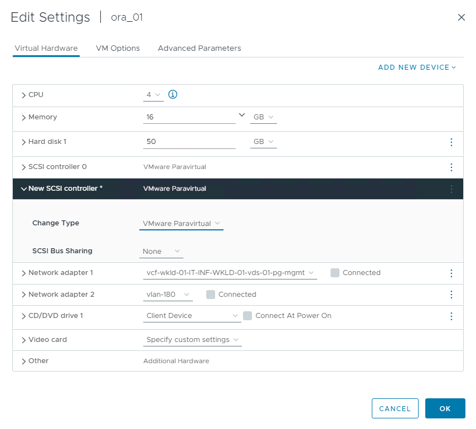Open Network adapter 1 actions menu
The width and height of the screenshot is (476, 429).
click(451, 273)
